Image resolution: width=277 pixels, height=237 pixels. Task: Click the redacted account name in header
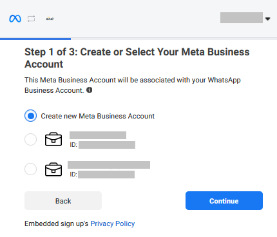[x=242, y=17]
